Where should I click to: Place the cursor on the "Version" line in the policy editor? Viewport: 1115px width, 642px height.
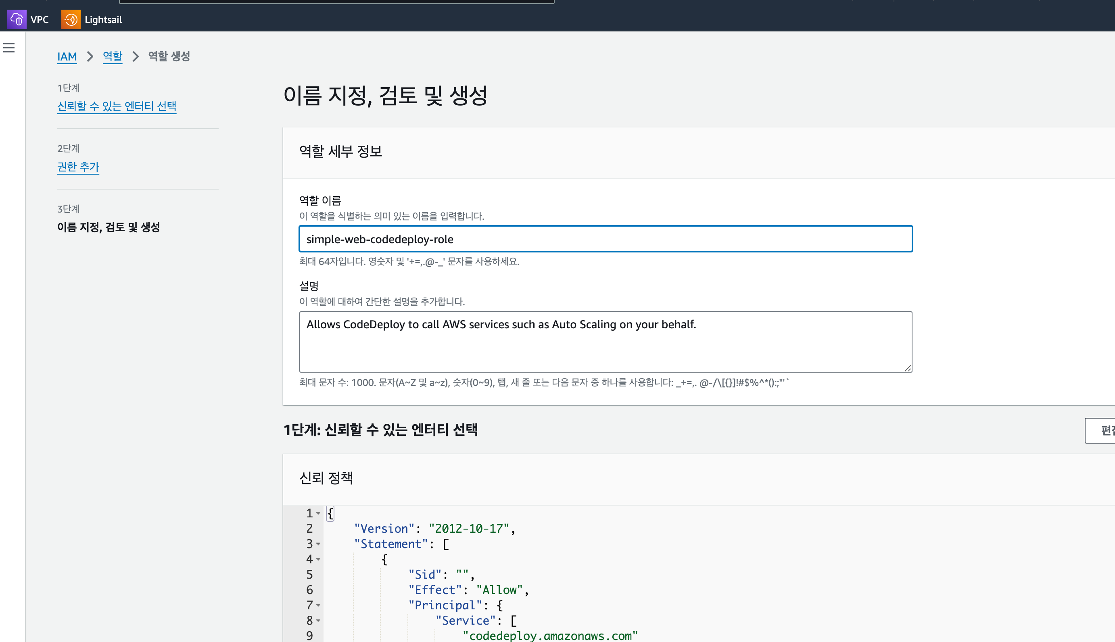[x=434, y=529]
